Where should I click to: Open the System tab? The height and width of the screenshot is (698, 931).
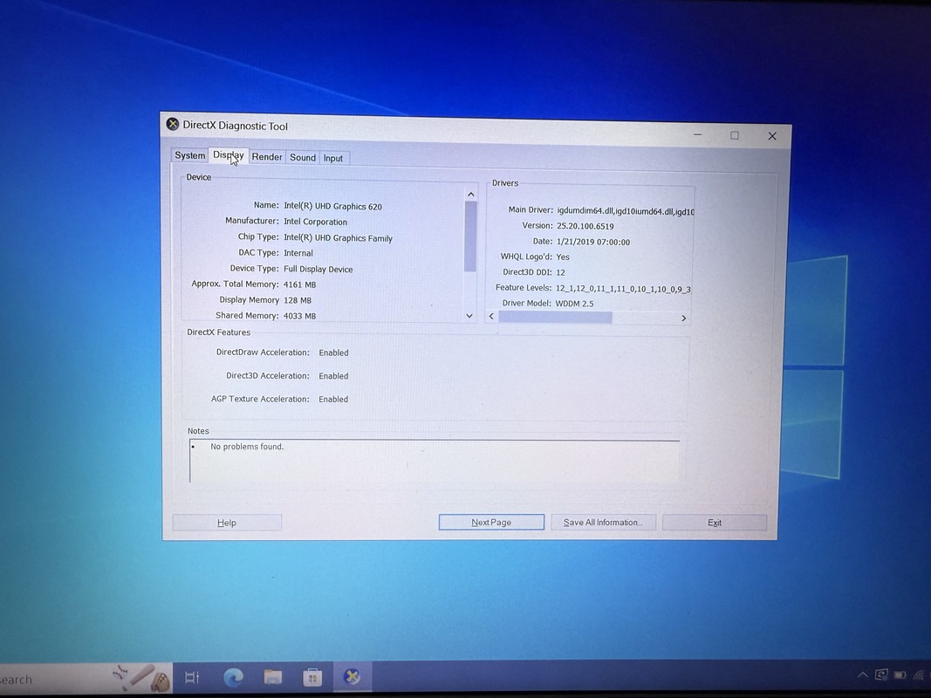click(189, 155)
